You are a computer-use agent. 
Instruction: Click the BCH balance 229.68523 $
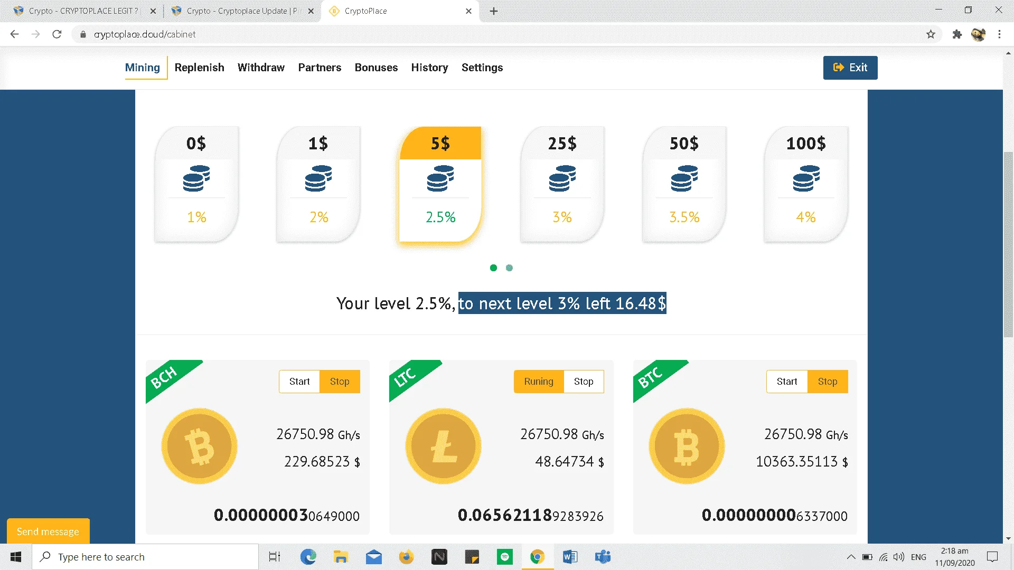tap(322, 462)
